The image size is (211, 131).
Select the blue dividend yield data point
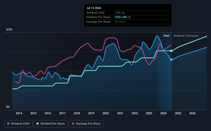pyautogui.click(x=171, y=60)
